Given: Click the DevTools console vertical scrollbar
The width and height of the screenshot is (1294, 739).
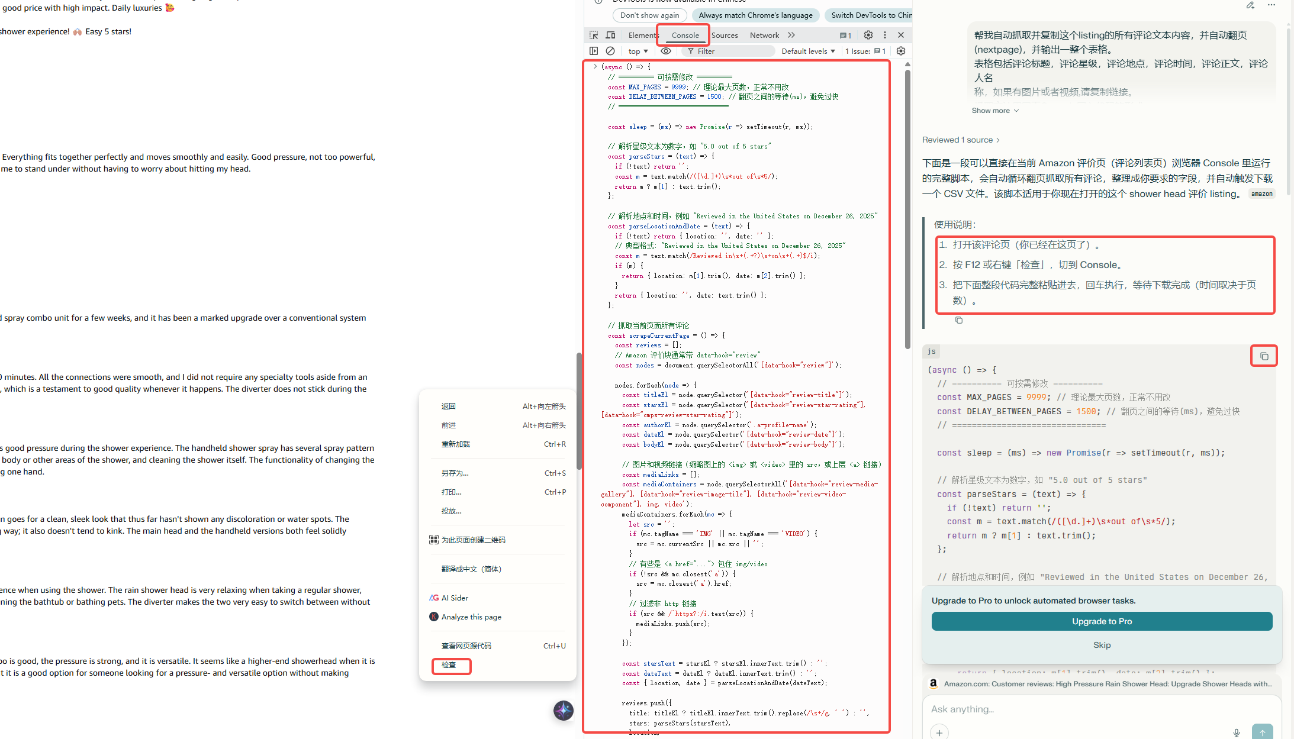Looking at the screenshot, I should pos(907,207).
